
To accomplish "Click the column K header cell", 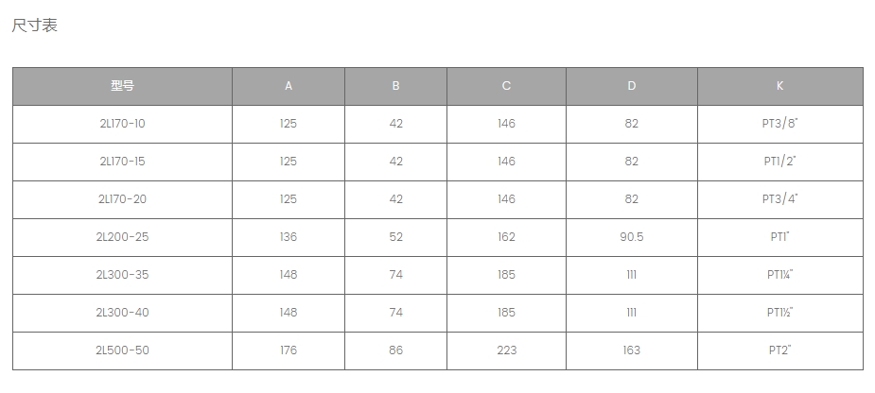I will pos(780,86).
